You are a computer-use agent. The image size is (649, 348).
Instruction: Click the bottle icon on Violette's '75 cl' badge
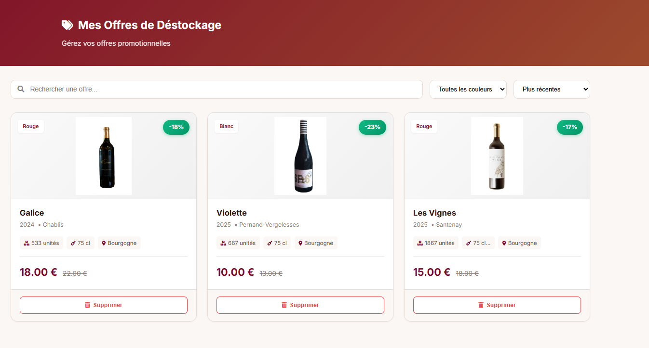(269, 243)
